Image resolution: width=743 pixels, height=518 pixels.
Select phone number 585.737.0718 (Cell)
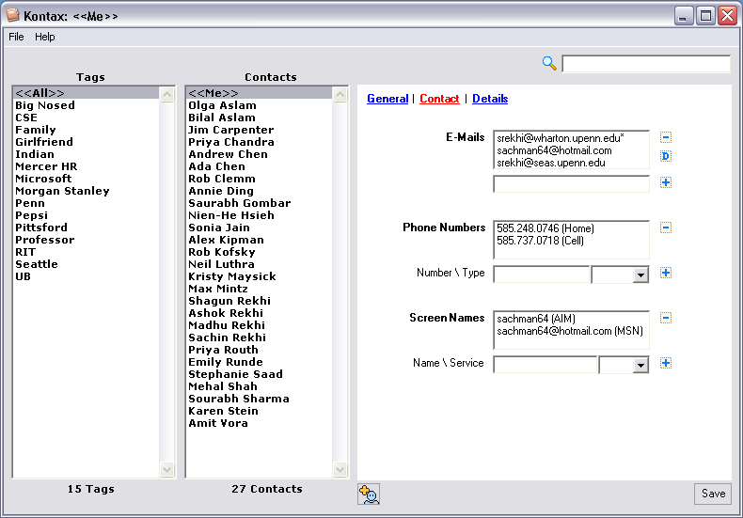point(571,241)
